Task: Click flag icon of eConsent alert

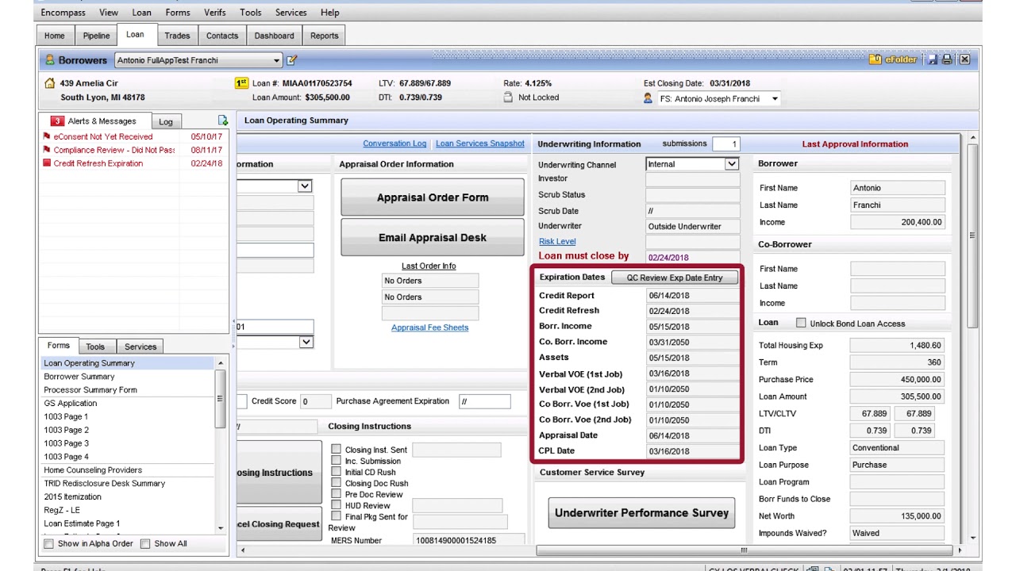Action: click(x=47, y=136)
